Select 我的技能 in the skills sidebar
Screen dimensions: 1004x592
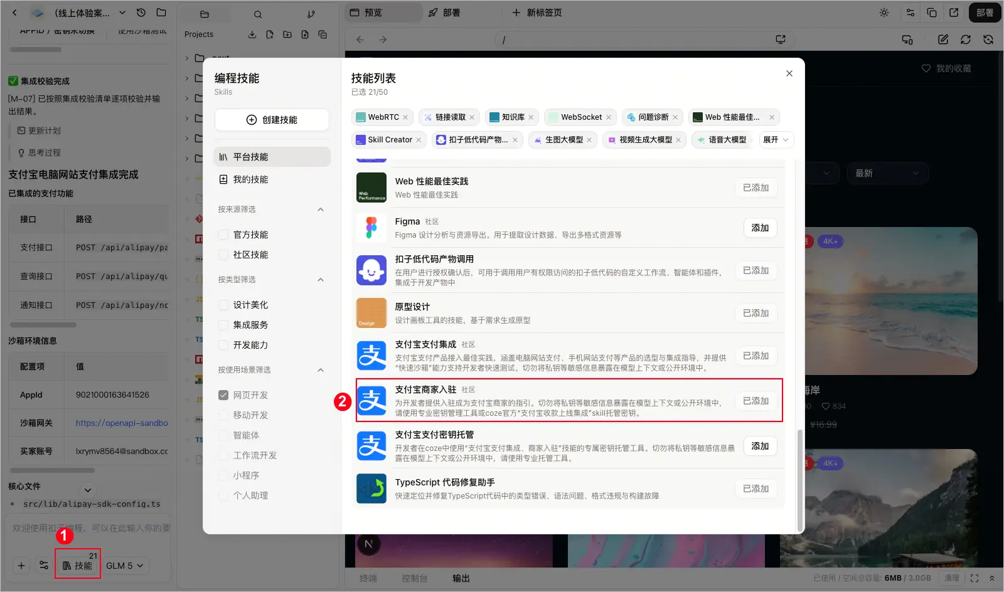(272, 179)
